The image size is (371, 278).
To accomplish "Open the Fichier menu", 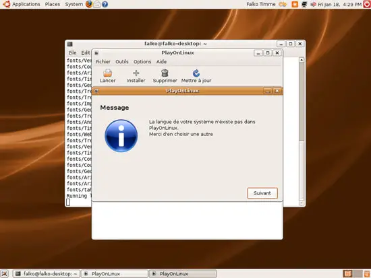I will [103, 62].
